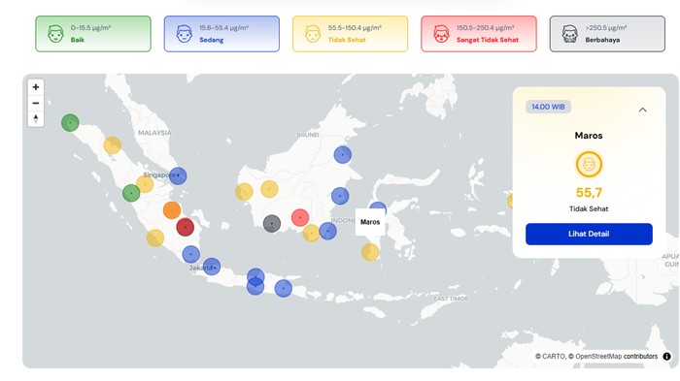
Task: Open map attribution info icon
Action: 666,357
